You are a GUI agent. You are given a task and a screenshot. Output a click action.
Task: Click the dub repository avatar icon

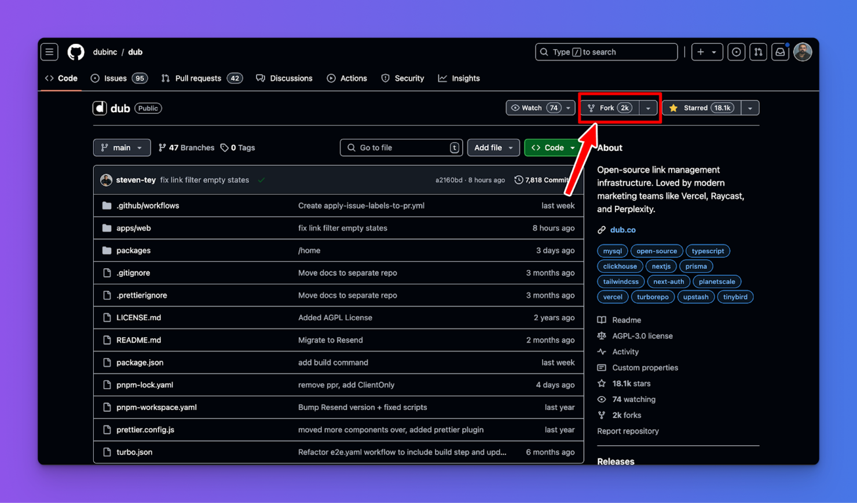(x=100, y=108)
